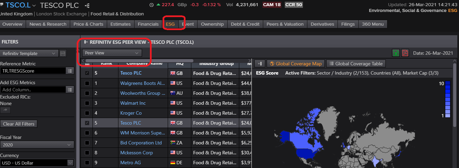Click into the Add Column input field
The height and width of the screenshot is (168, 459).
coord(33,90)
